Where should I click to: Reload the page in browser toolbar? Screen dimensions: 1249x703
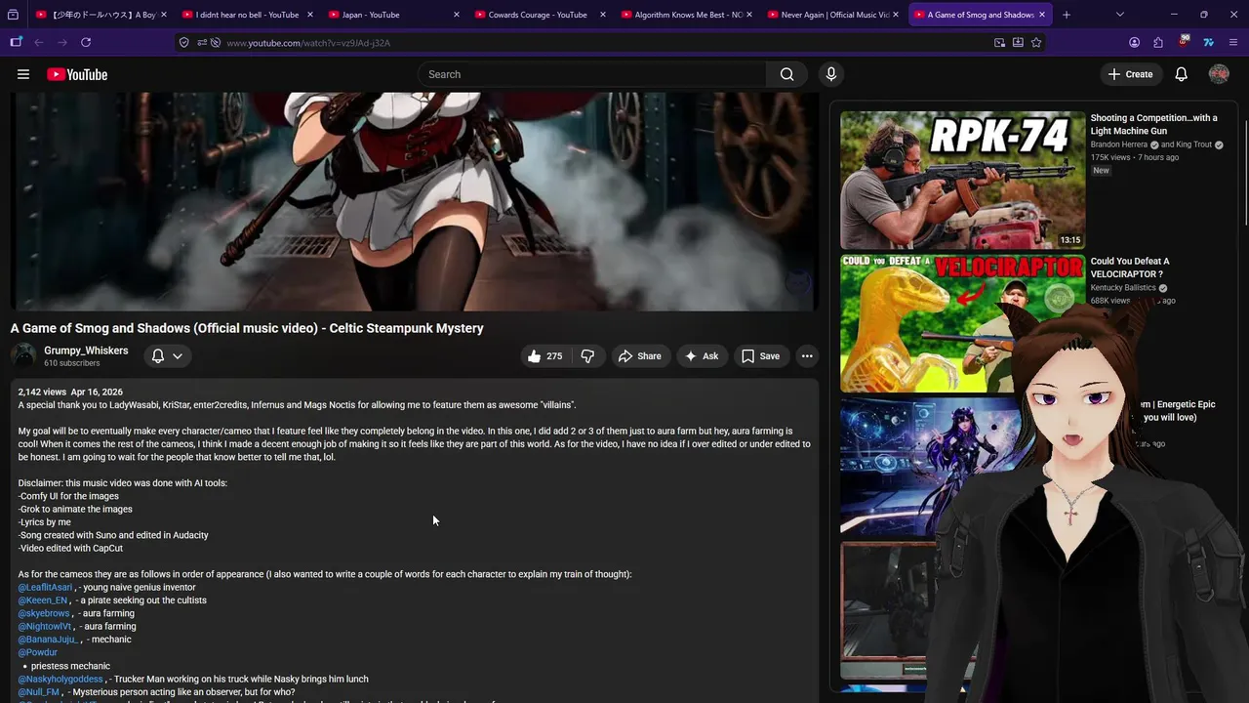pos(86,43)
